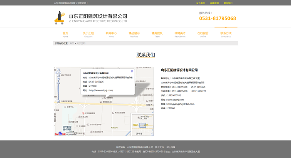The width and height of the screenshot is (291, 158).
Task: Open the 诚聘英才 Recruitment menu item
Action: pos(180,34)
